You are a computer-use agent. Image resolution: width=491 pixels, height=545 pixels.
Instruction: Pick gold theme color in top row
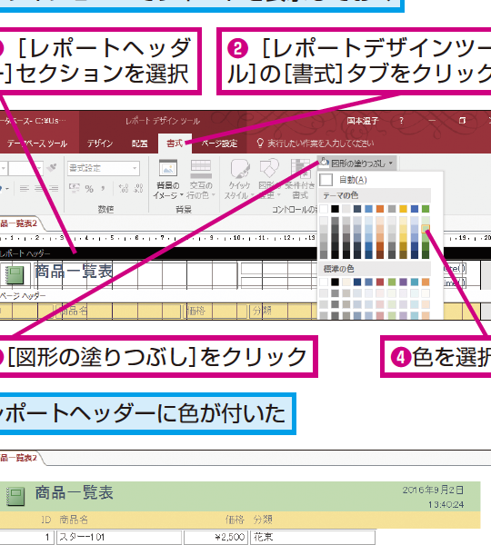(x=403, y=209)
